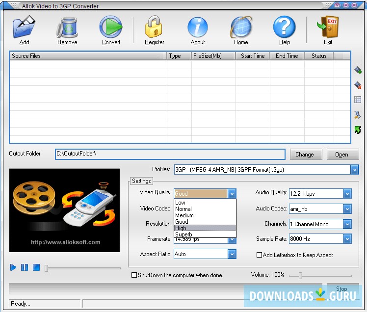Open the Channels dropdown
This screenshot has width=367, height=312.
coord(347,224)
